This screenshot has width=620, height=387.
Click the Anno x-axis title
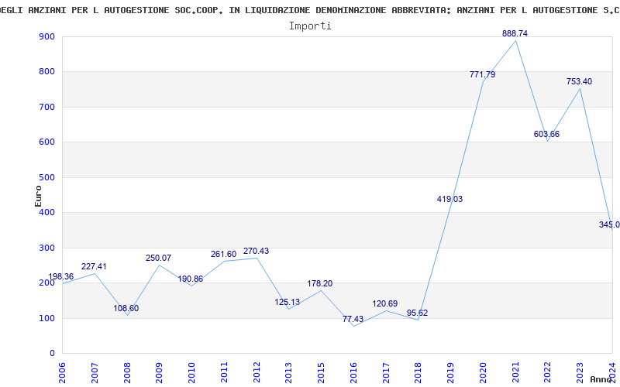pos(601,380)
